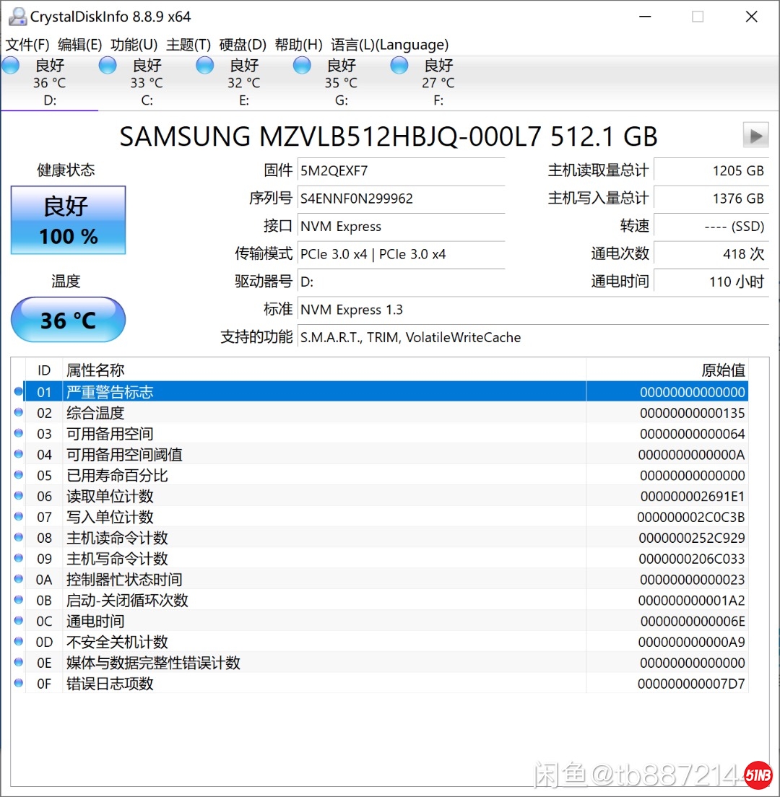
Task: Select attribute row 05 已用寿命百分比
Action: tap(379, 475)
